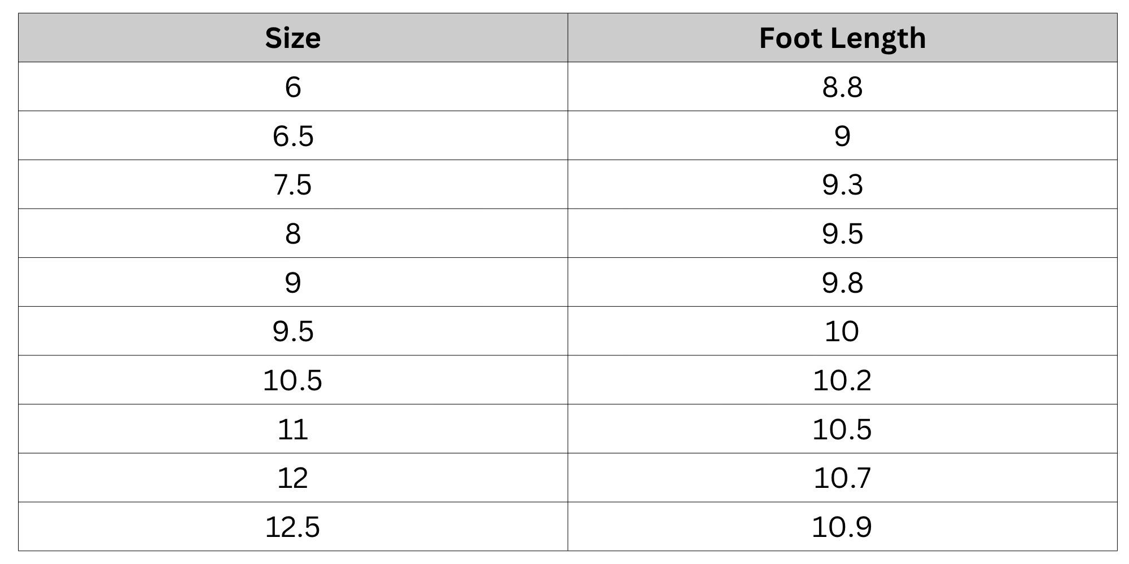
Task: Click the foot length 9.5 cell
Action: point(842,233)
